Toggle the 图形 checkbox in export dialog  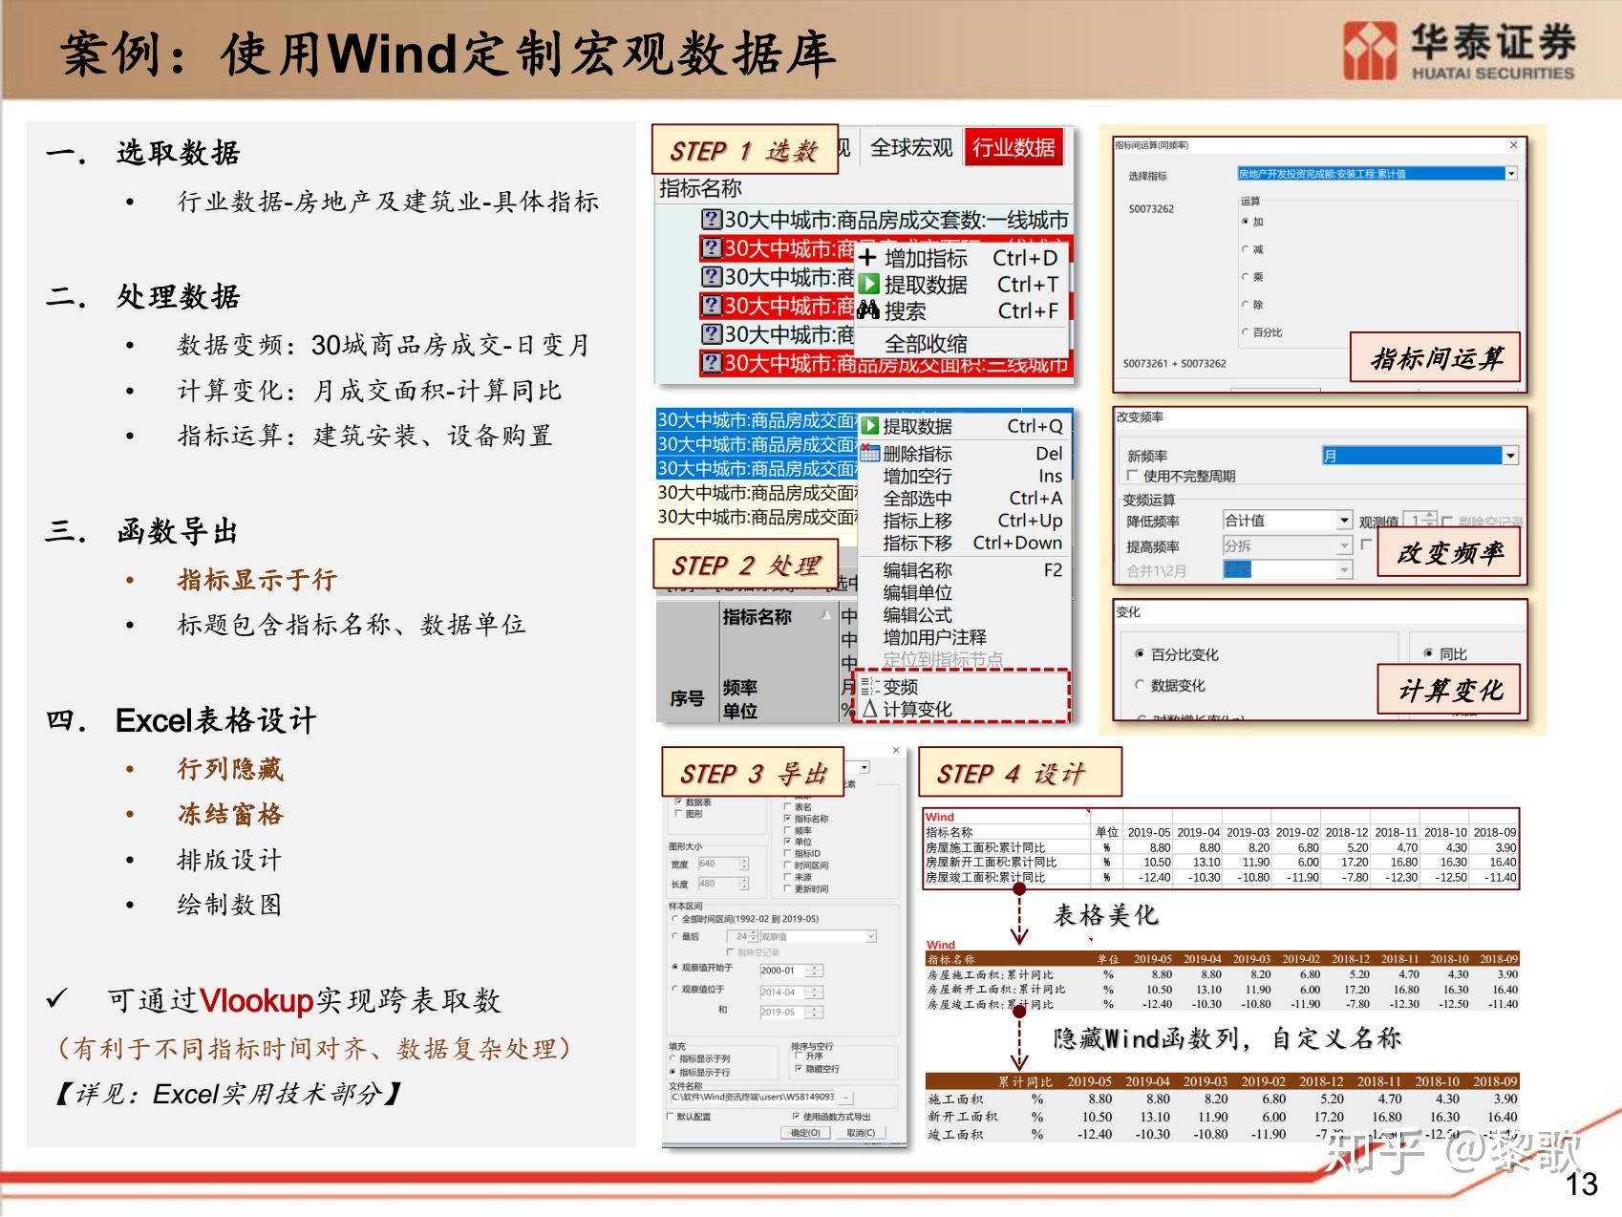pyautogui.click(x=678, y=814)
